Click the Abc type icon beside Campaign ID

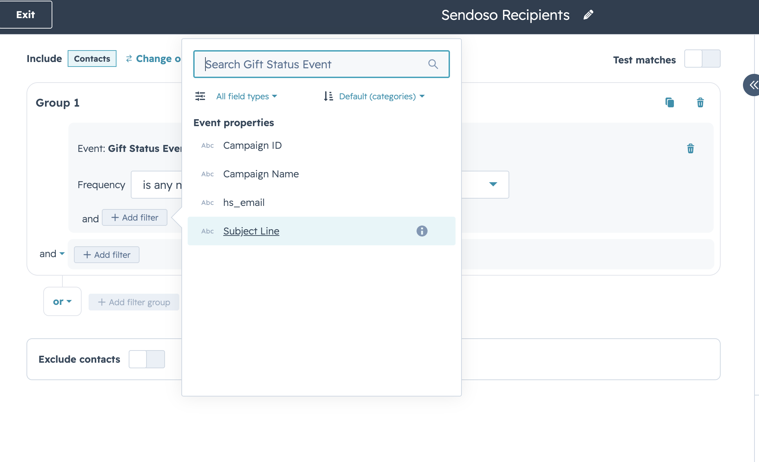[x=208, y=146]
